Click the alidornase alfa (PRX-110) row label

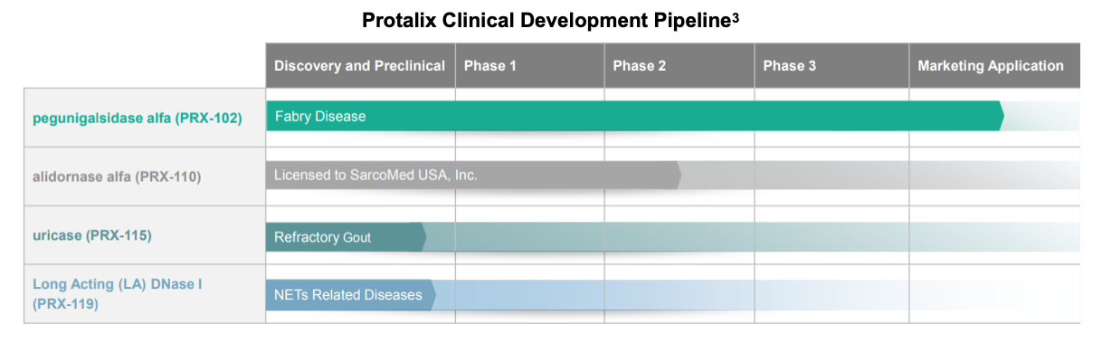[x=117, y=176]
